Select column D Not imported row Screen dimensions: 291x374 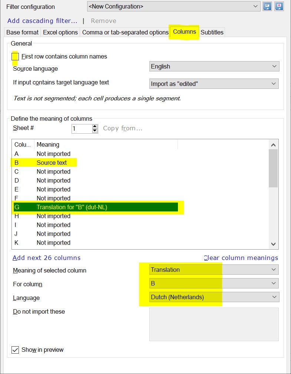tap(96, 181)
